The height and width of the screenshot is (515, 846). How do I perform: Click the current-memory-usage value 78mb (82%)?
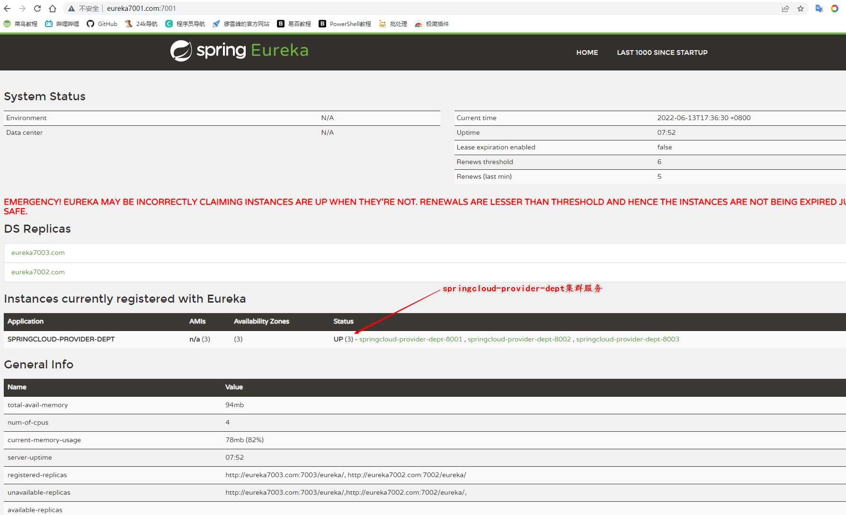[244, 440]
